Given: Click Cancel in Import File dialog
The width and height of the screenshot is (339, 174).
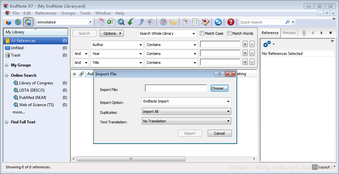Looking at the screenshot, I should (220, 133).
